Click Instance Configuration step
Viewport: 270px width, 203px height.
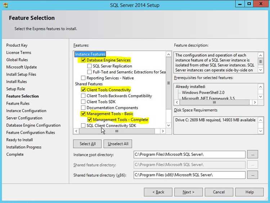click(26, 111)
